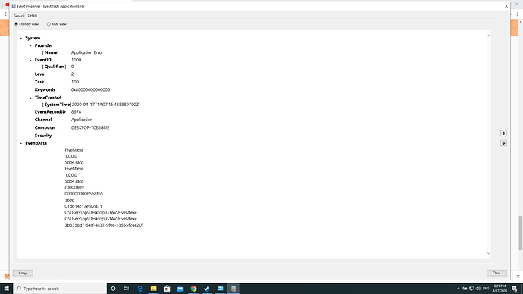The width and height of the screenshot is (523, 294).
Task: Click the taskbar search box
Action: point(60,289)
